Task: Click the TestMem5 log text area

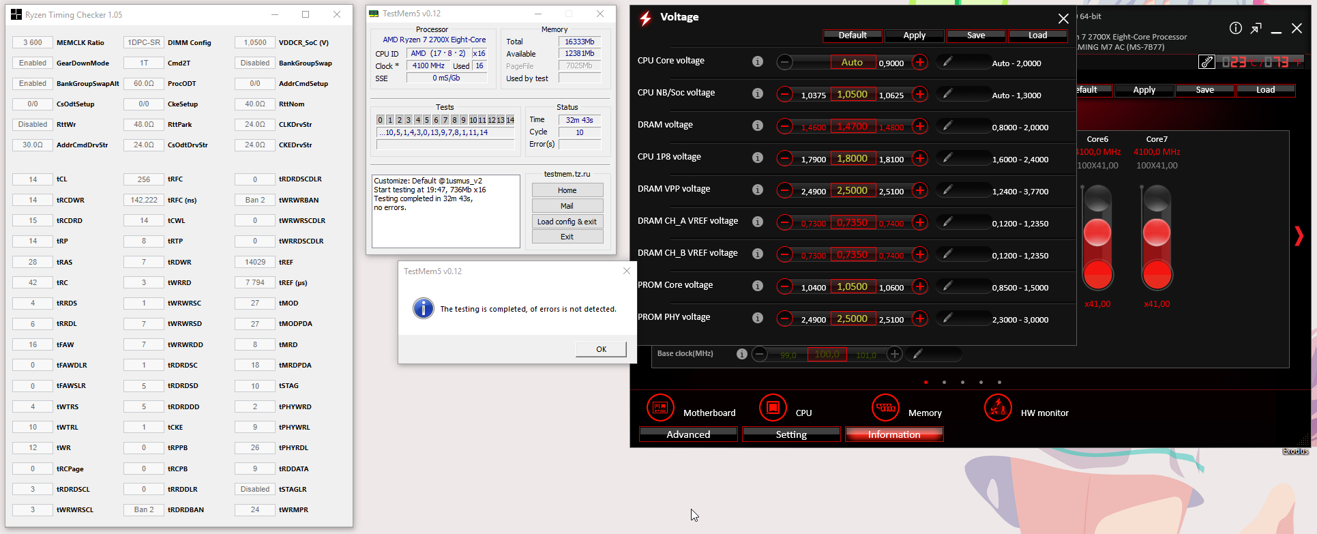Action: click(446, 211)
